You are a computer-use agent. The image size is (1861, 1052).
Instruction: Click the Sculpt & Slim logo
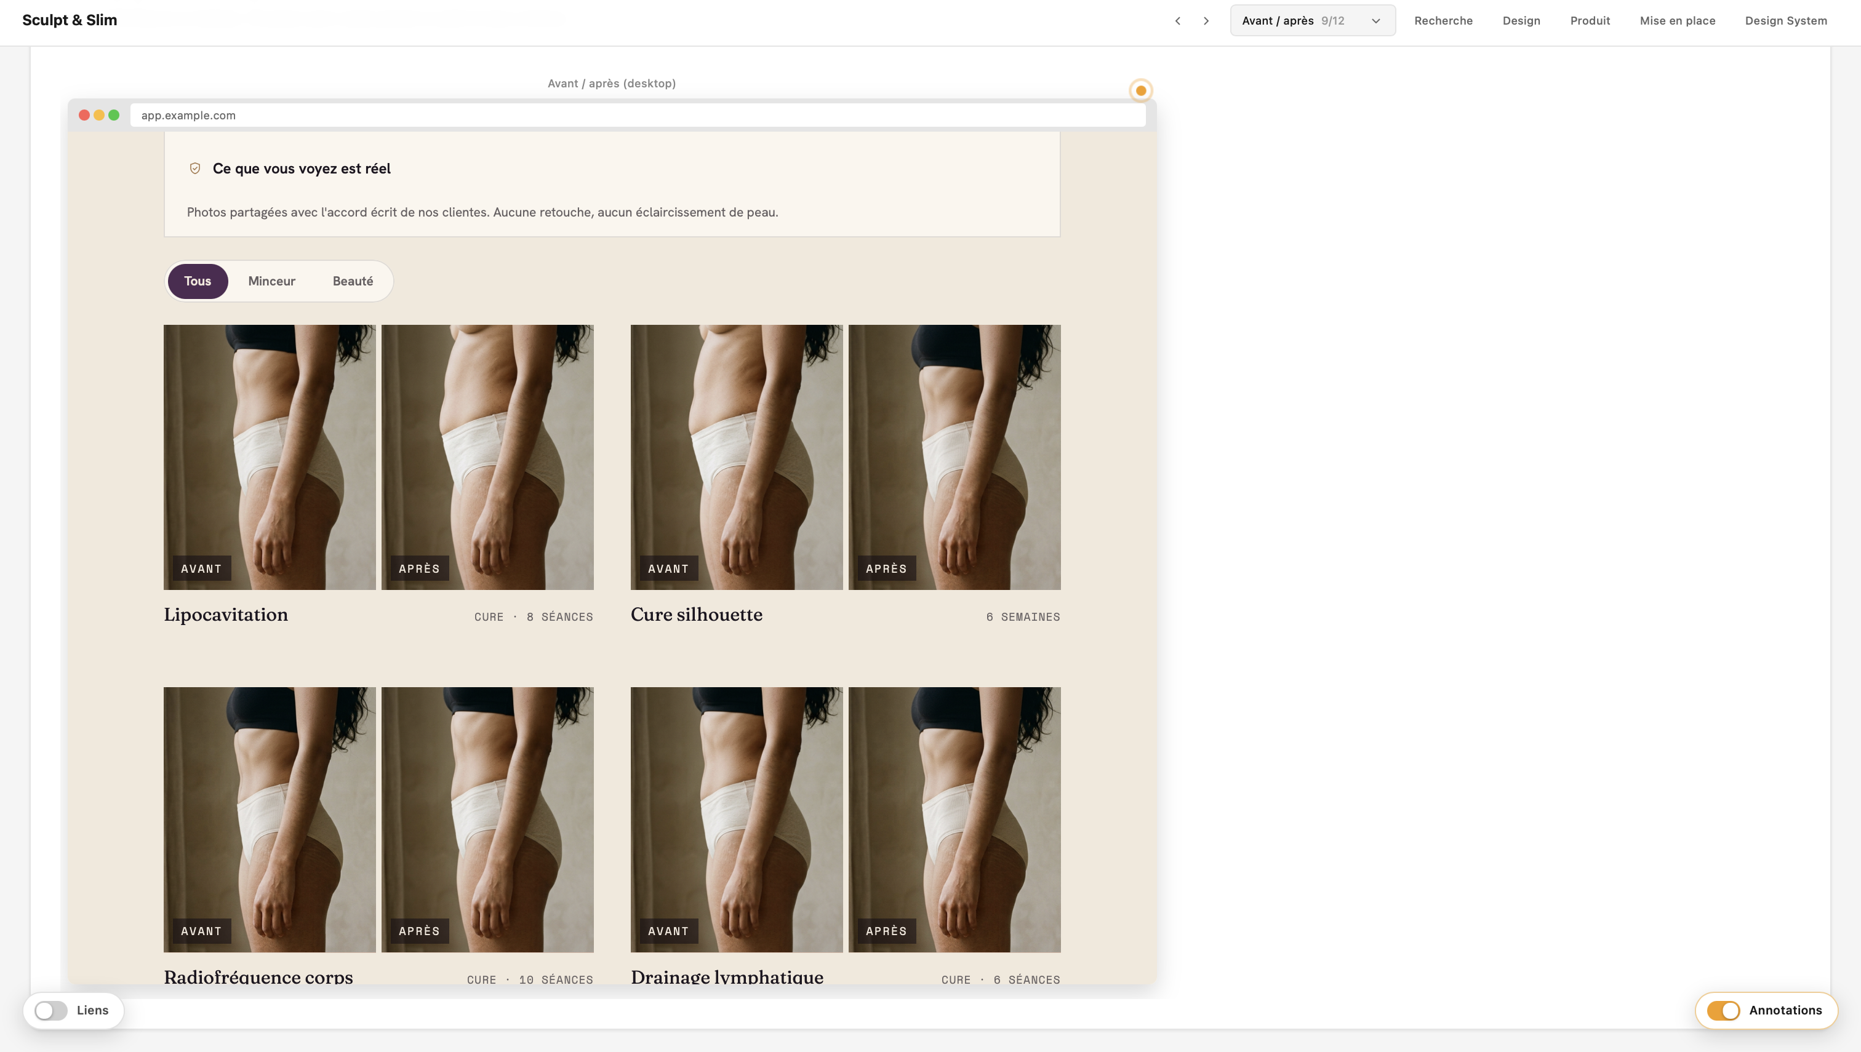[70, 20]
